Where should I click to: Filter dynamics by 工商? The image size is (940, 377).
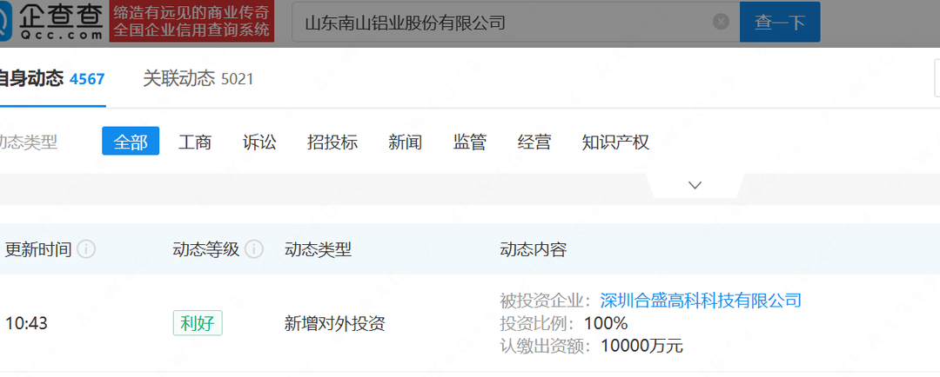tap(195, 142)
